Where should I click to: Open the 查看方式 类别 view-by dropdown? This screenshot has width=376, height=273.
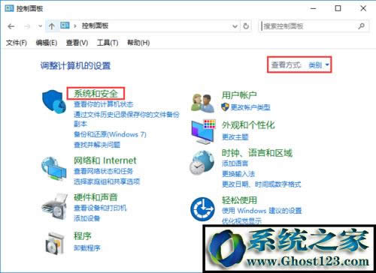click(x=319, y=65)
